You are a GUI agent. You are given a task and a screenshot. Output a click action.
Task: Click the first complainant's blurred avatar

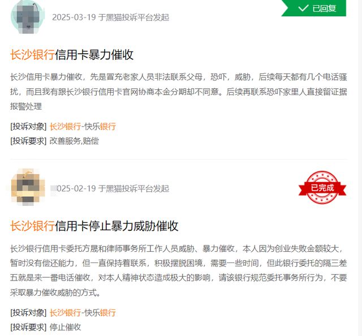(x=28, y=16)
